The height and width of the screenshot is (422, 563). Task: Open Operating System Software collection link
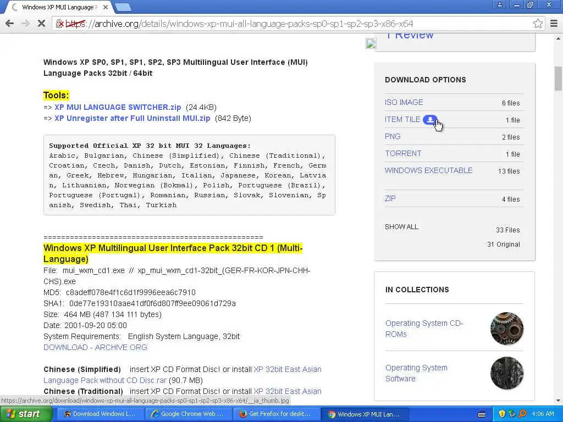(416, 373)
